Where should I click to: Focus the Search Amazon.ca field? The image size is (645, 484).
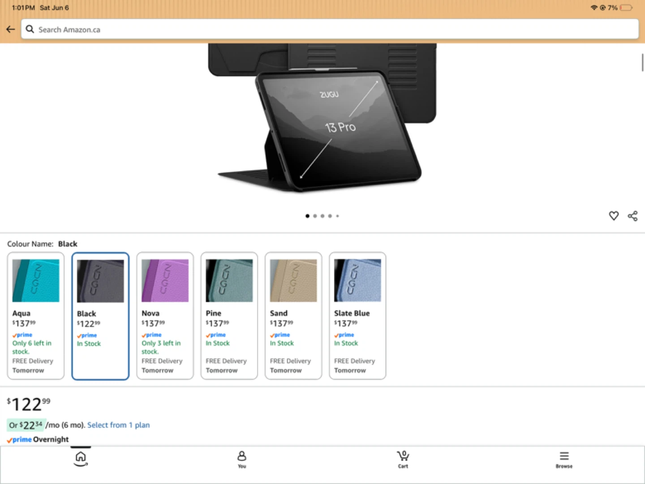pyautogui.click(x=330, y=29)
